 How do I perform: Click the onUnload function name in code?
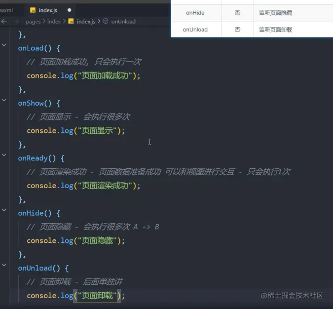coord(35,268)
